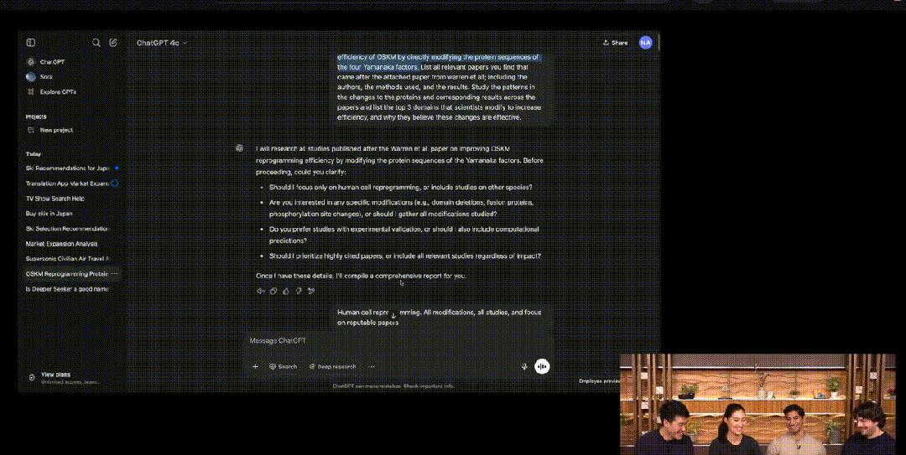The image size is (906, 455).
Task: Click the plus attach icon in composer
Action: [255, 367]
